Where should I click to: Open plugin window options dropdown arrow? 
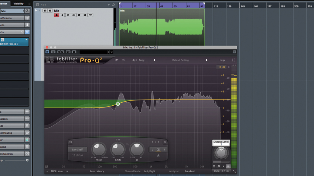(234, 52)
